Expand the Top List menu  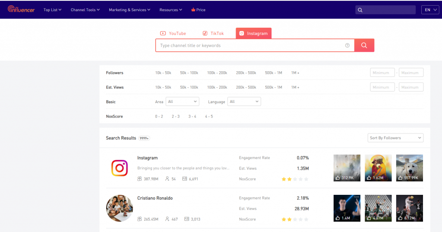pyautogui.click(x=52, y=10)
